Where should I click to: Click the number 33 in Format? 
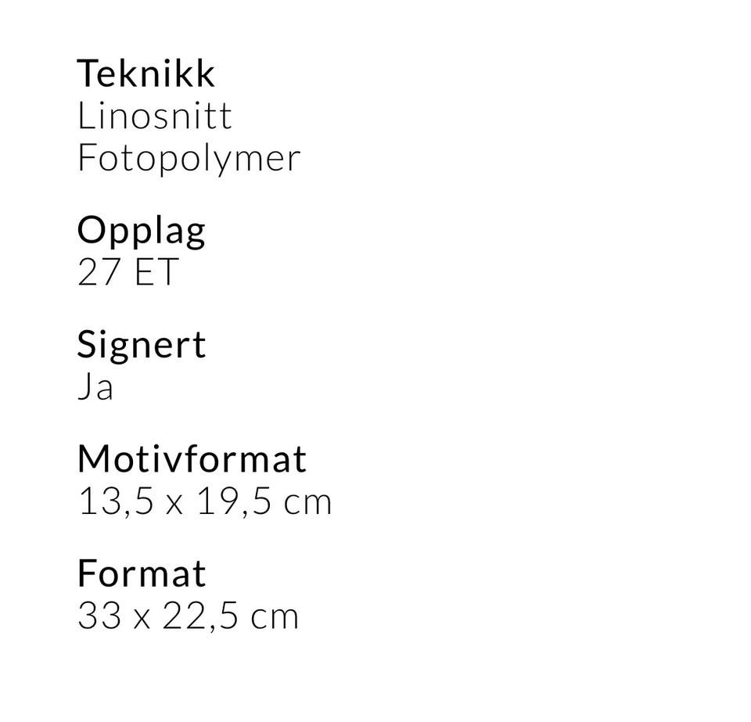[x=99, y=616]
